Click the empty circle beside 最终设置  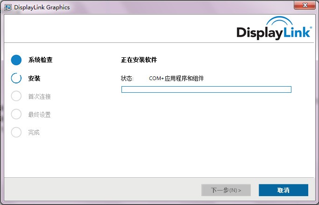tap(16, 114)
